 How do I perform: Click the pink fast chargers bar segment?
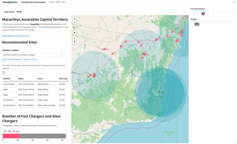pyautogui.click(x=11, y=136)
